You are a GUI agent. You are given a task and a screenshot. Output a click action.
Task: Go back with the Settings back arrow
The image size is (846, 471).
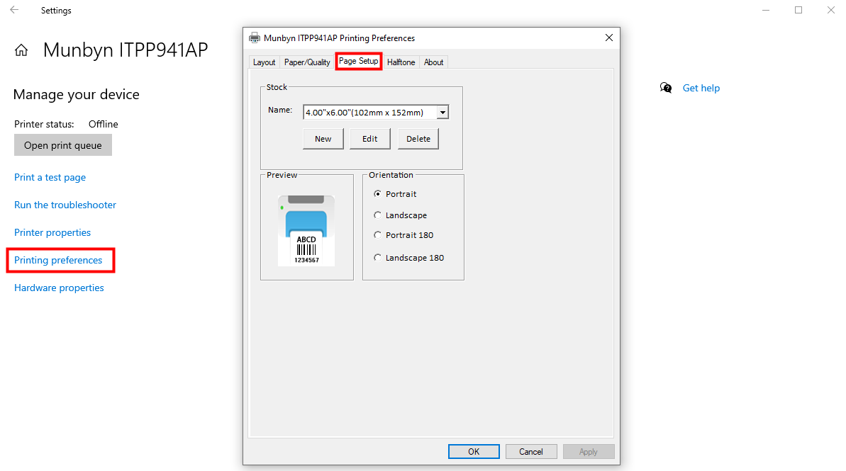14,10
